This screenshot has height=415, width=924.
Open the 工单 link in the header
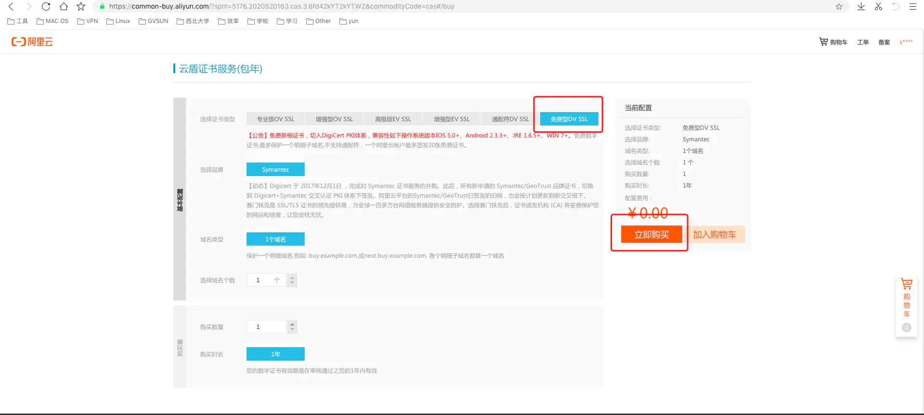pyautogui.click(x=863, y=42)
